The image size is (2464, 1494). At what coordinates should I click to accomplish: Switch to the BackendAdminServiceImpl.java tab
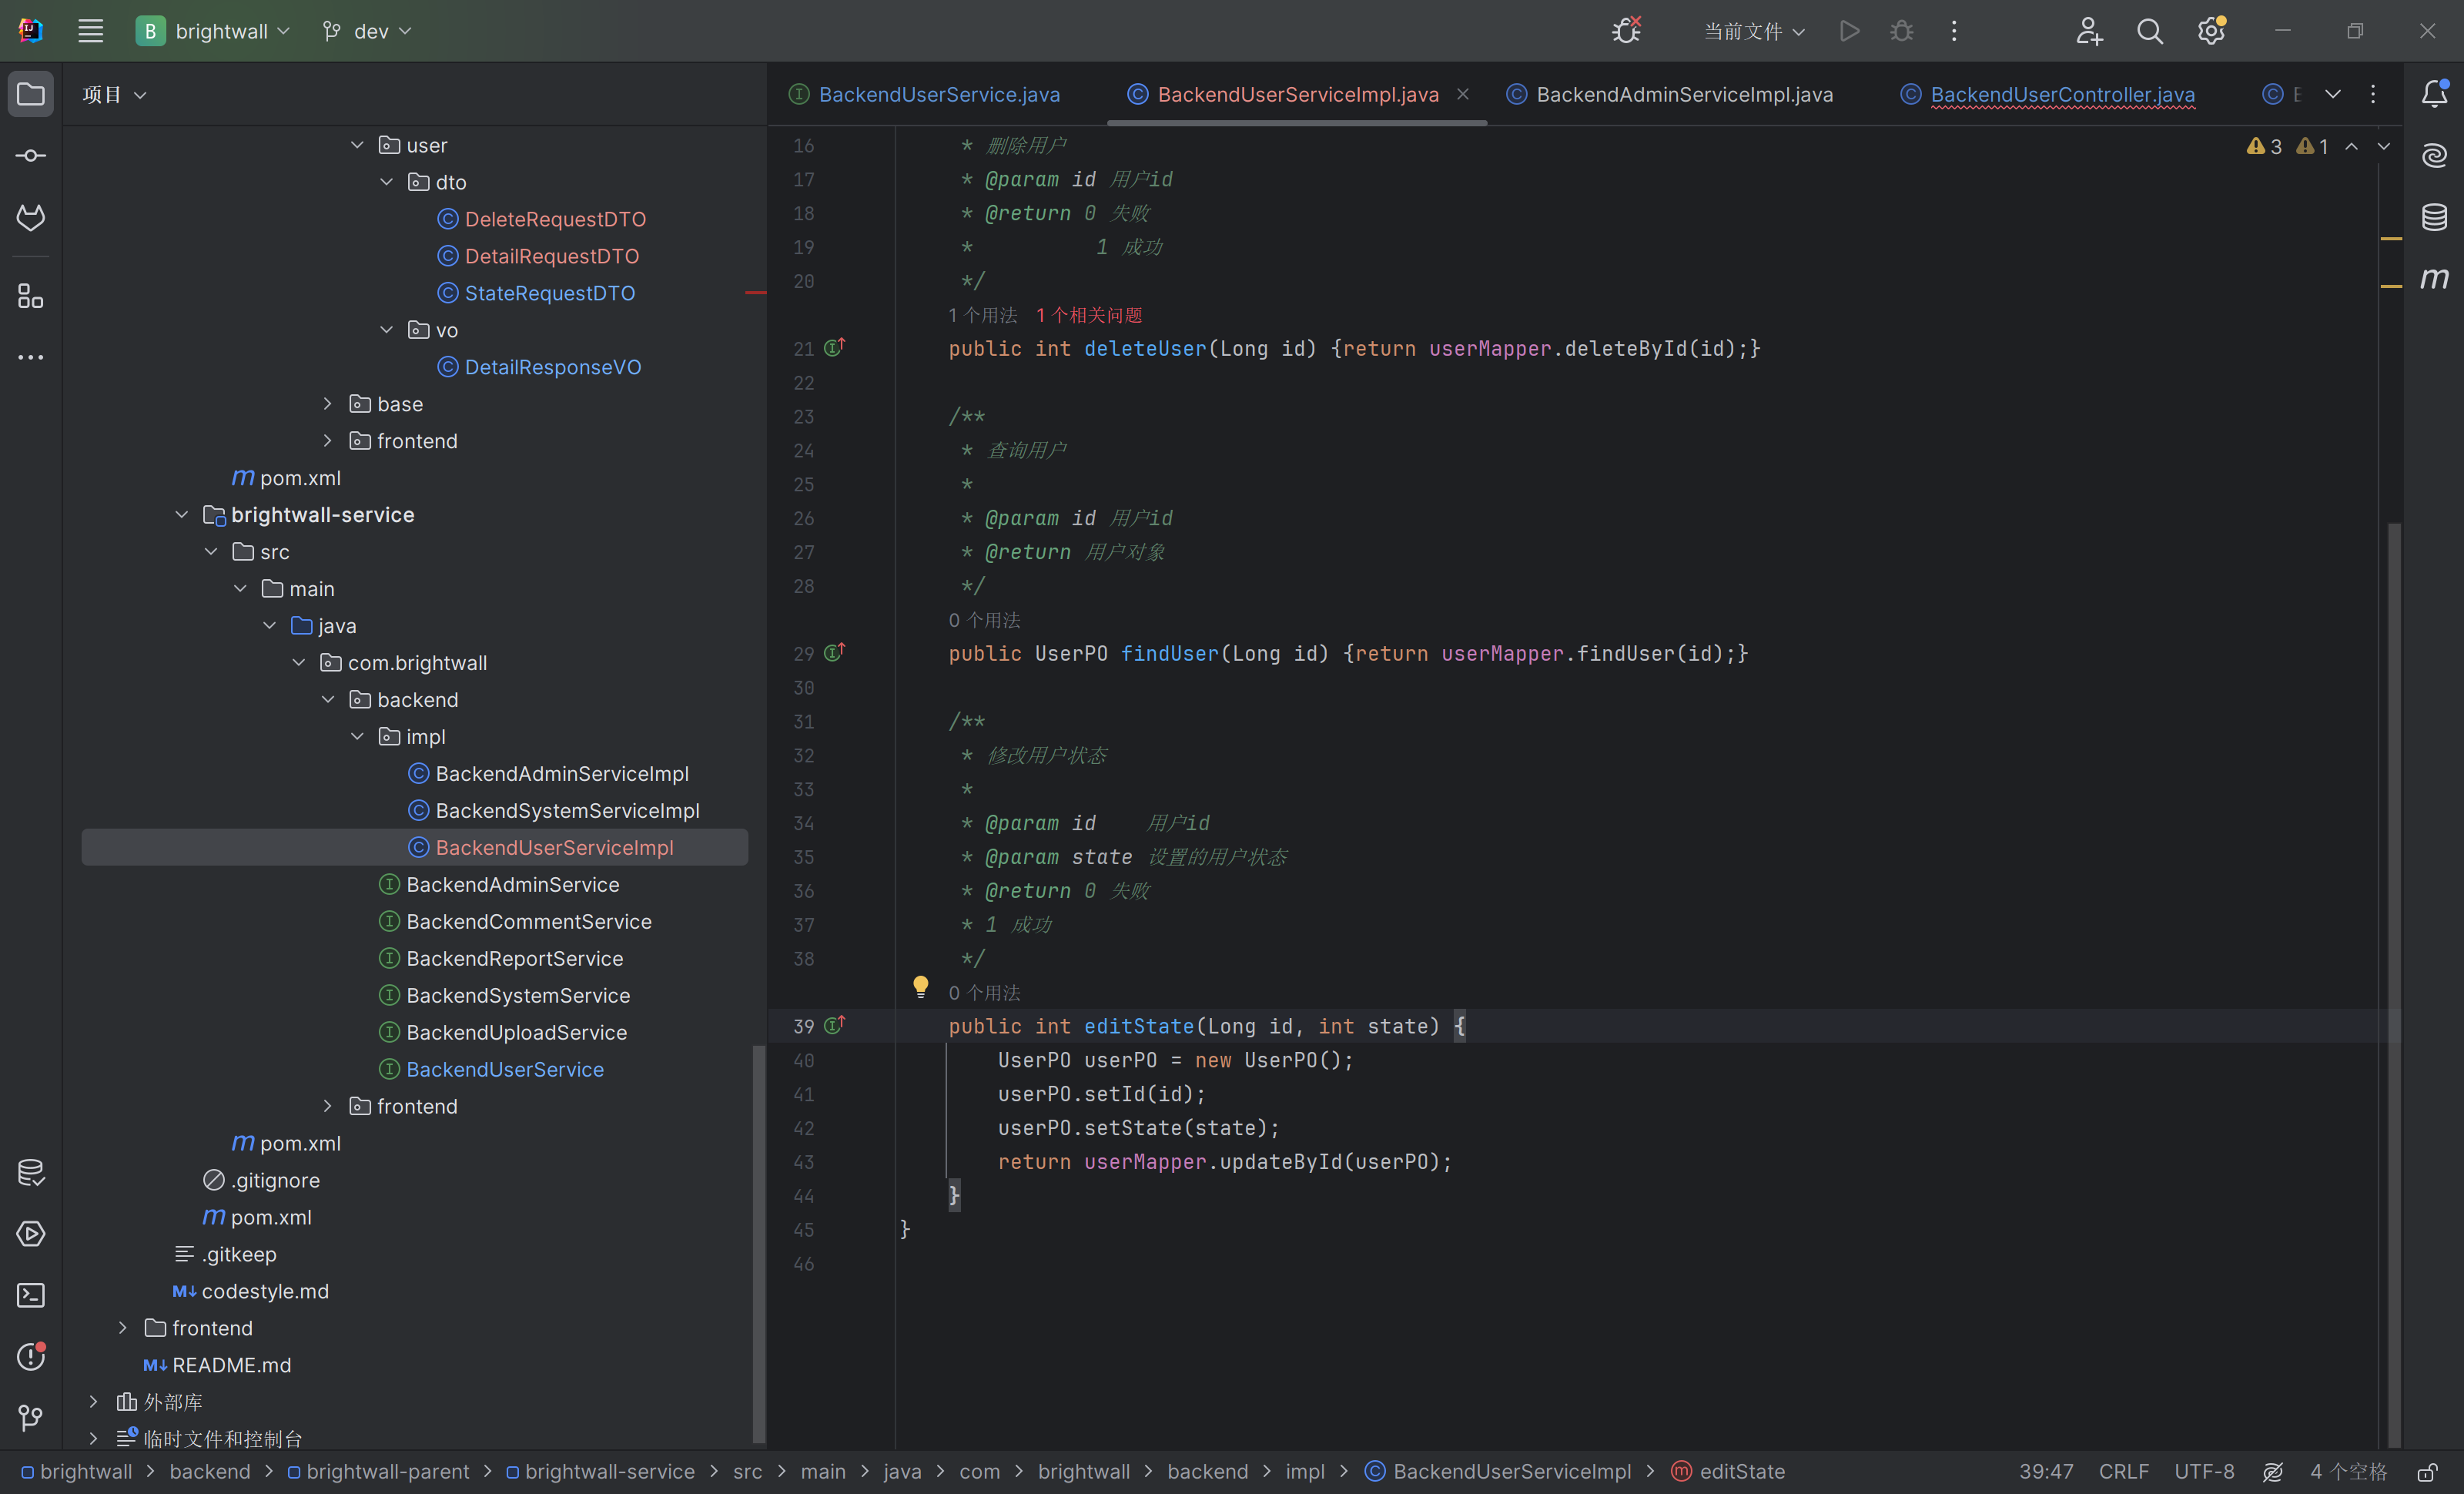click(x=1683, y=94)
